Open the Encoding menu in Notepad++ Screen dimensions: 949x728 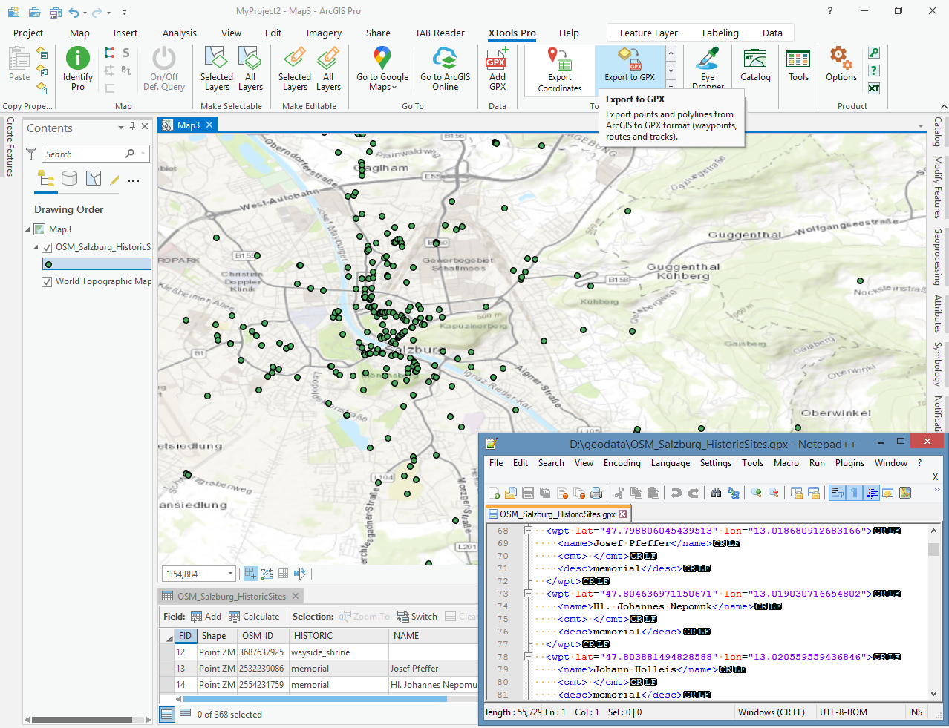pos(622,462)
